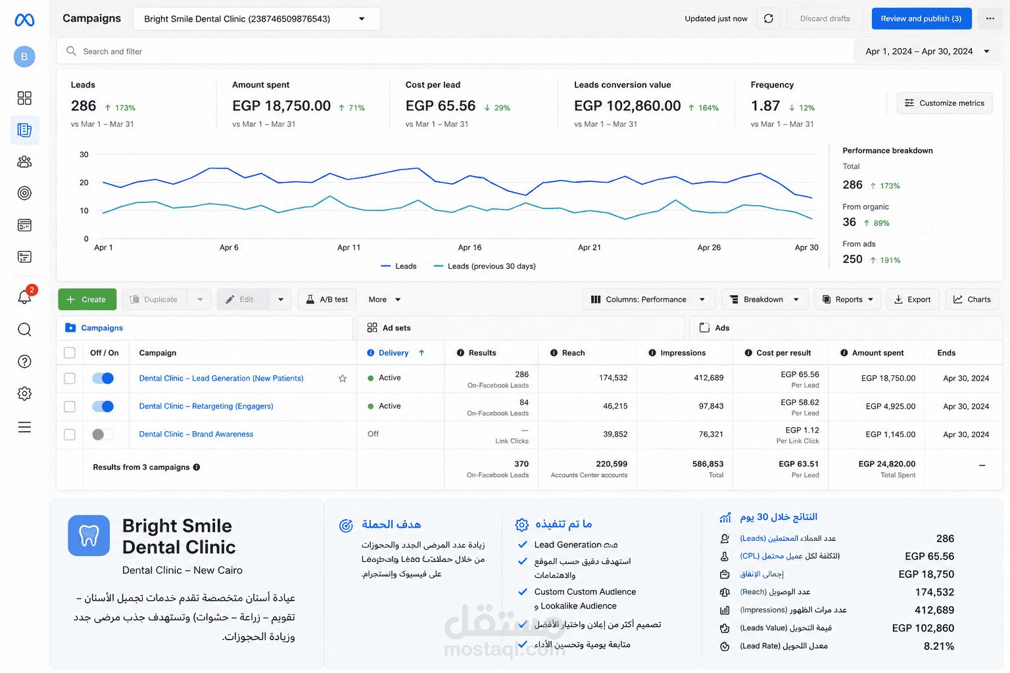Open the Breakdown dropdown
1010x673 pixels.
click(x=764, y=300)
